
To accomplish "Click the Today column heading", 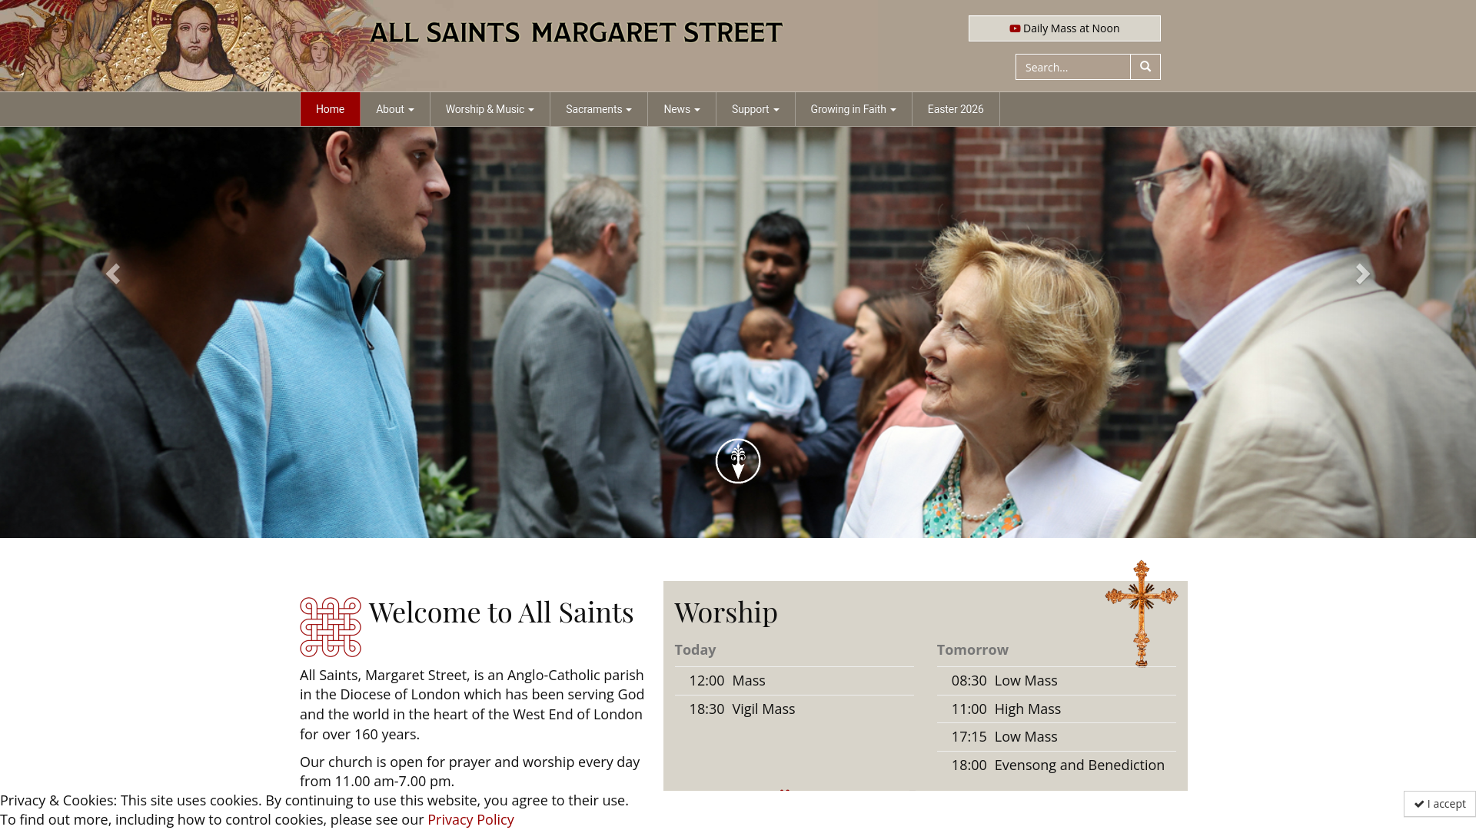I will coord(695,650).
